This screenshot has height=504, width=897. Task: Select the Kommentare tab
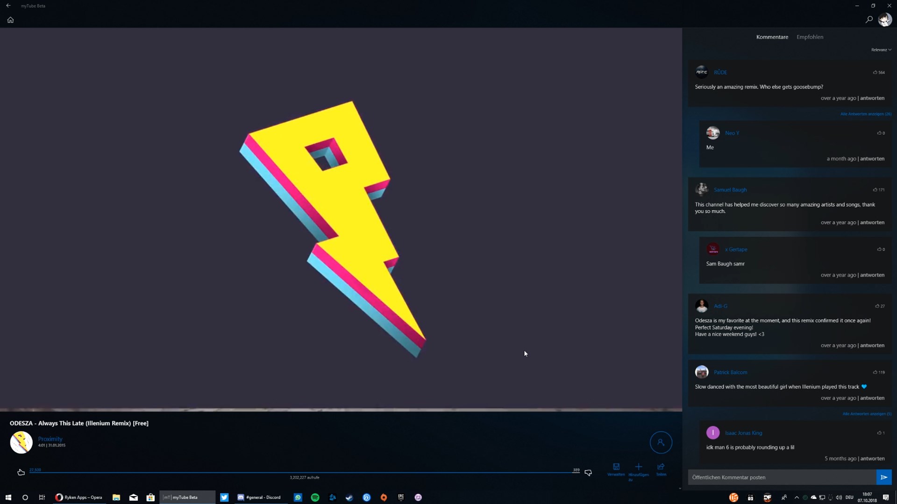(x=772, y=37)
